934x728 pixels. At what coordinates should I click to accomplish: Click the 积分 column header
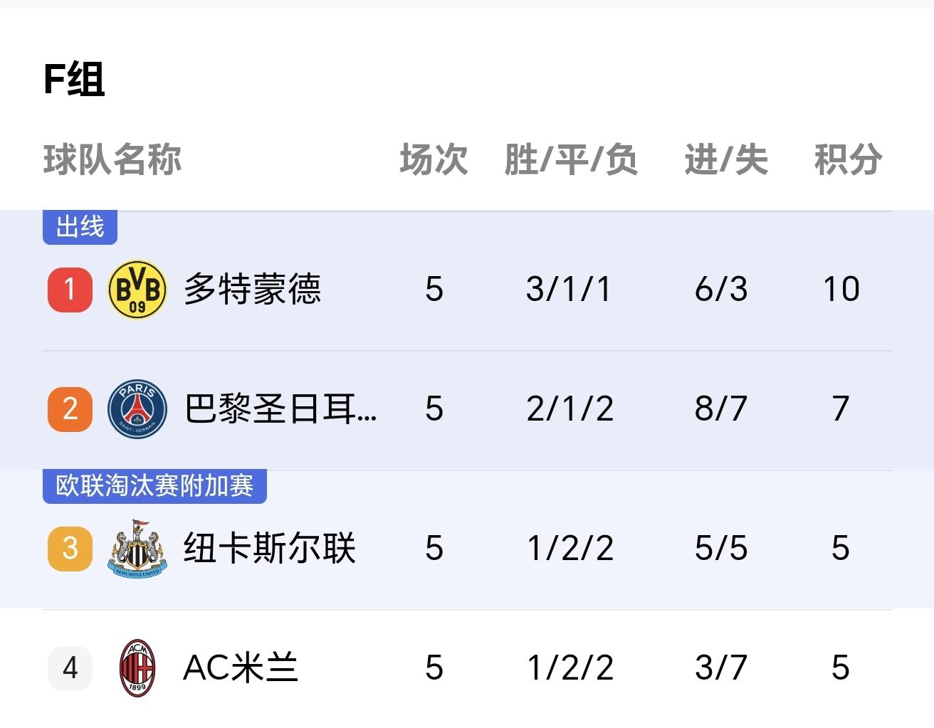[x=849, y=159]
